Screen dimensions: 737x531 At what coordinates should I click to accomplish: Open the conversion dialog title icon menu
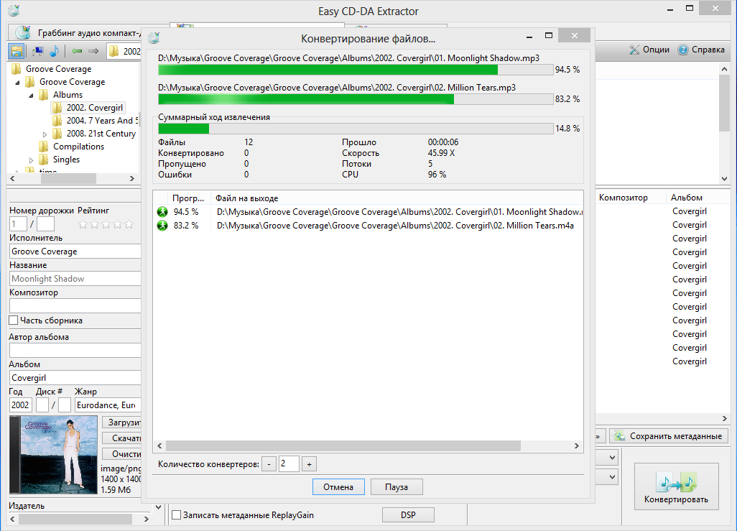point(154,37)
